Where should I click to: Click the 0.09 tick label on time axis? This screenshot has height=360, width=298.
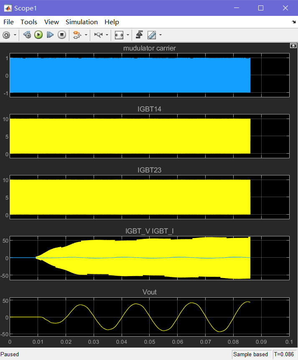261,342
